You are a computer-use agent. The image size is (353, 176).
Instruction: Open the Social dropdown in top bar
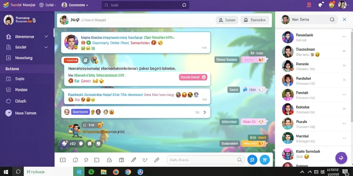coord(48,5)
